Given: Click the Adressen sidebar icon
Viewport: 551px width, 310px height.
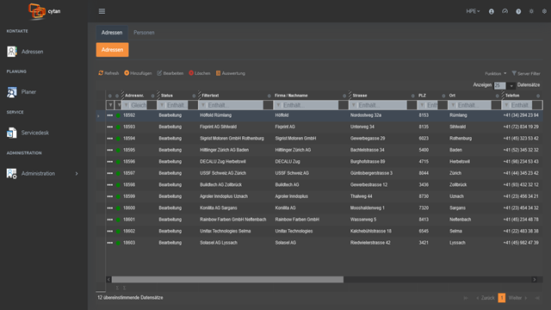Looking at the screenshot, I should pos(12,52).
